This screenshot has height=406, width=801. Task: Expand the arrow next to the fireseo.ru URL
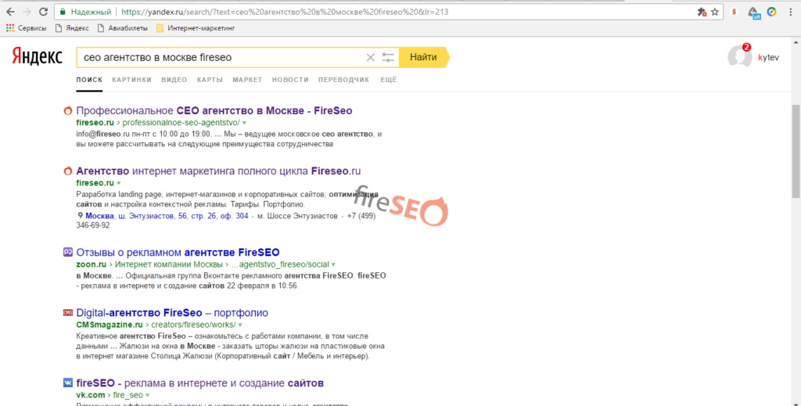119,183
